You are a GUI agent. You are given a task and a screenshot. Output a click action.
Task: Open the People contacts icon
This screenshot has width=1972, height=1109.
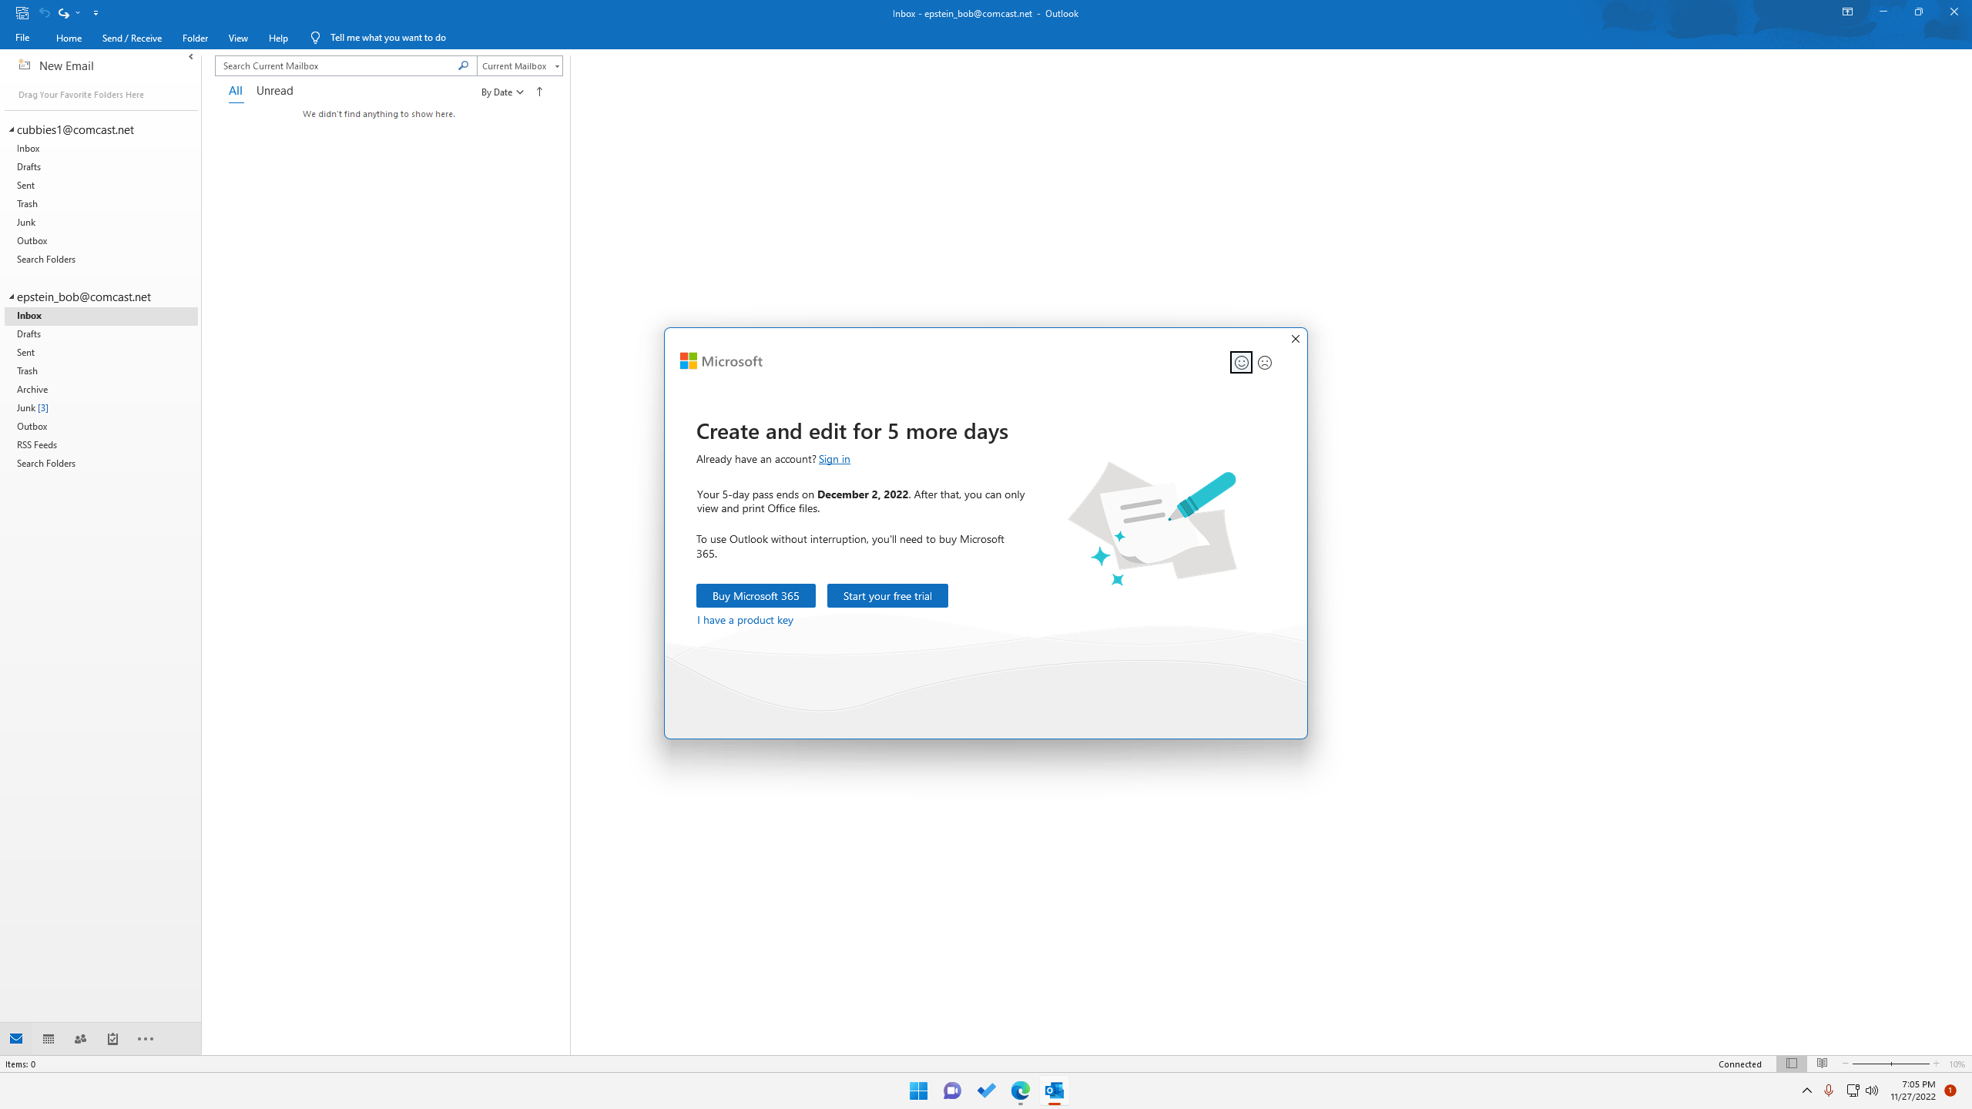click(80, 1039)
